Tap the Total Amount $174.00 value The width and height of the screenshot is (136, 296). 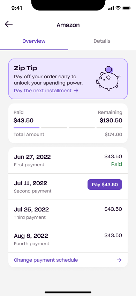(x=113, y=135)
